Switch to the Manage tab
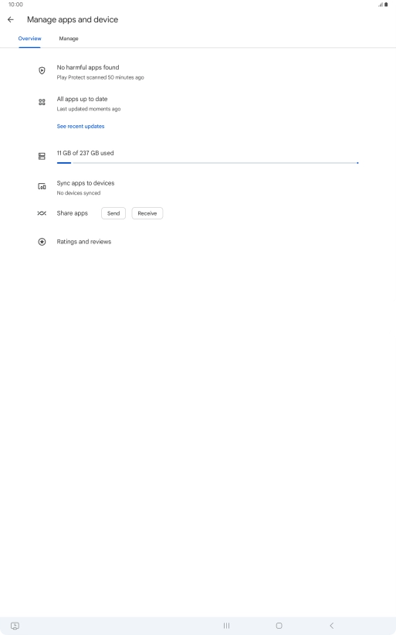The width and height of the screenshot is (396, 635). pos(69,39)
